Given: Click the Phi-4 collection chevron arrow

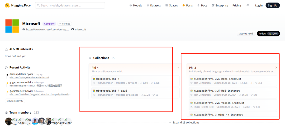Looking at the screenshot, I should 178,68.
